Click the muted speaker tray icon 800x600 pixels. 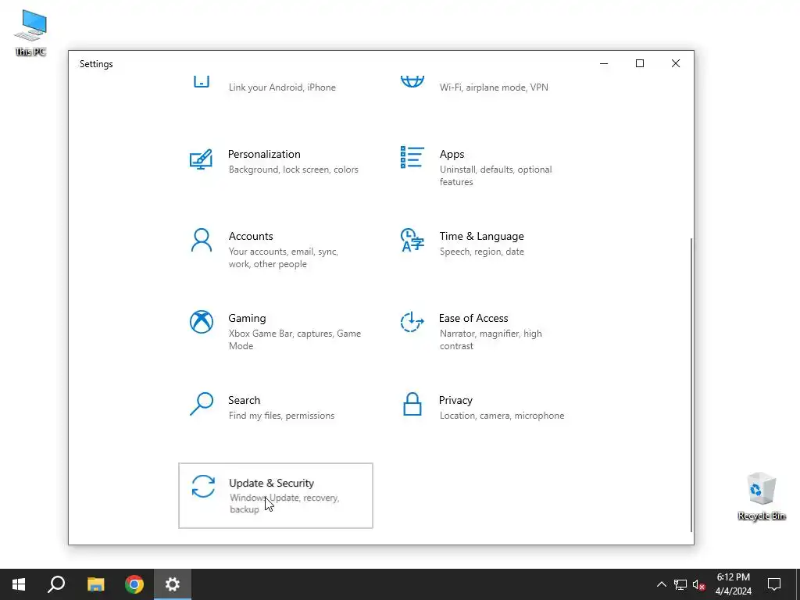698,584
